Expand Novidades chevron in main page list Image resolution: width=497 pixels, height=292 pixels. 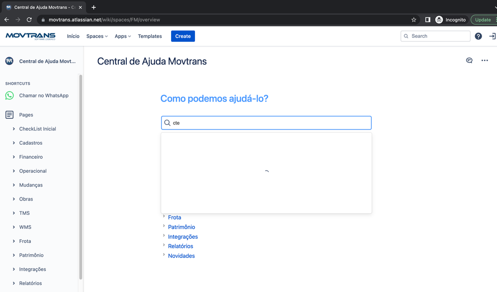pos(164,255)
